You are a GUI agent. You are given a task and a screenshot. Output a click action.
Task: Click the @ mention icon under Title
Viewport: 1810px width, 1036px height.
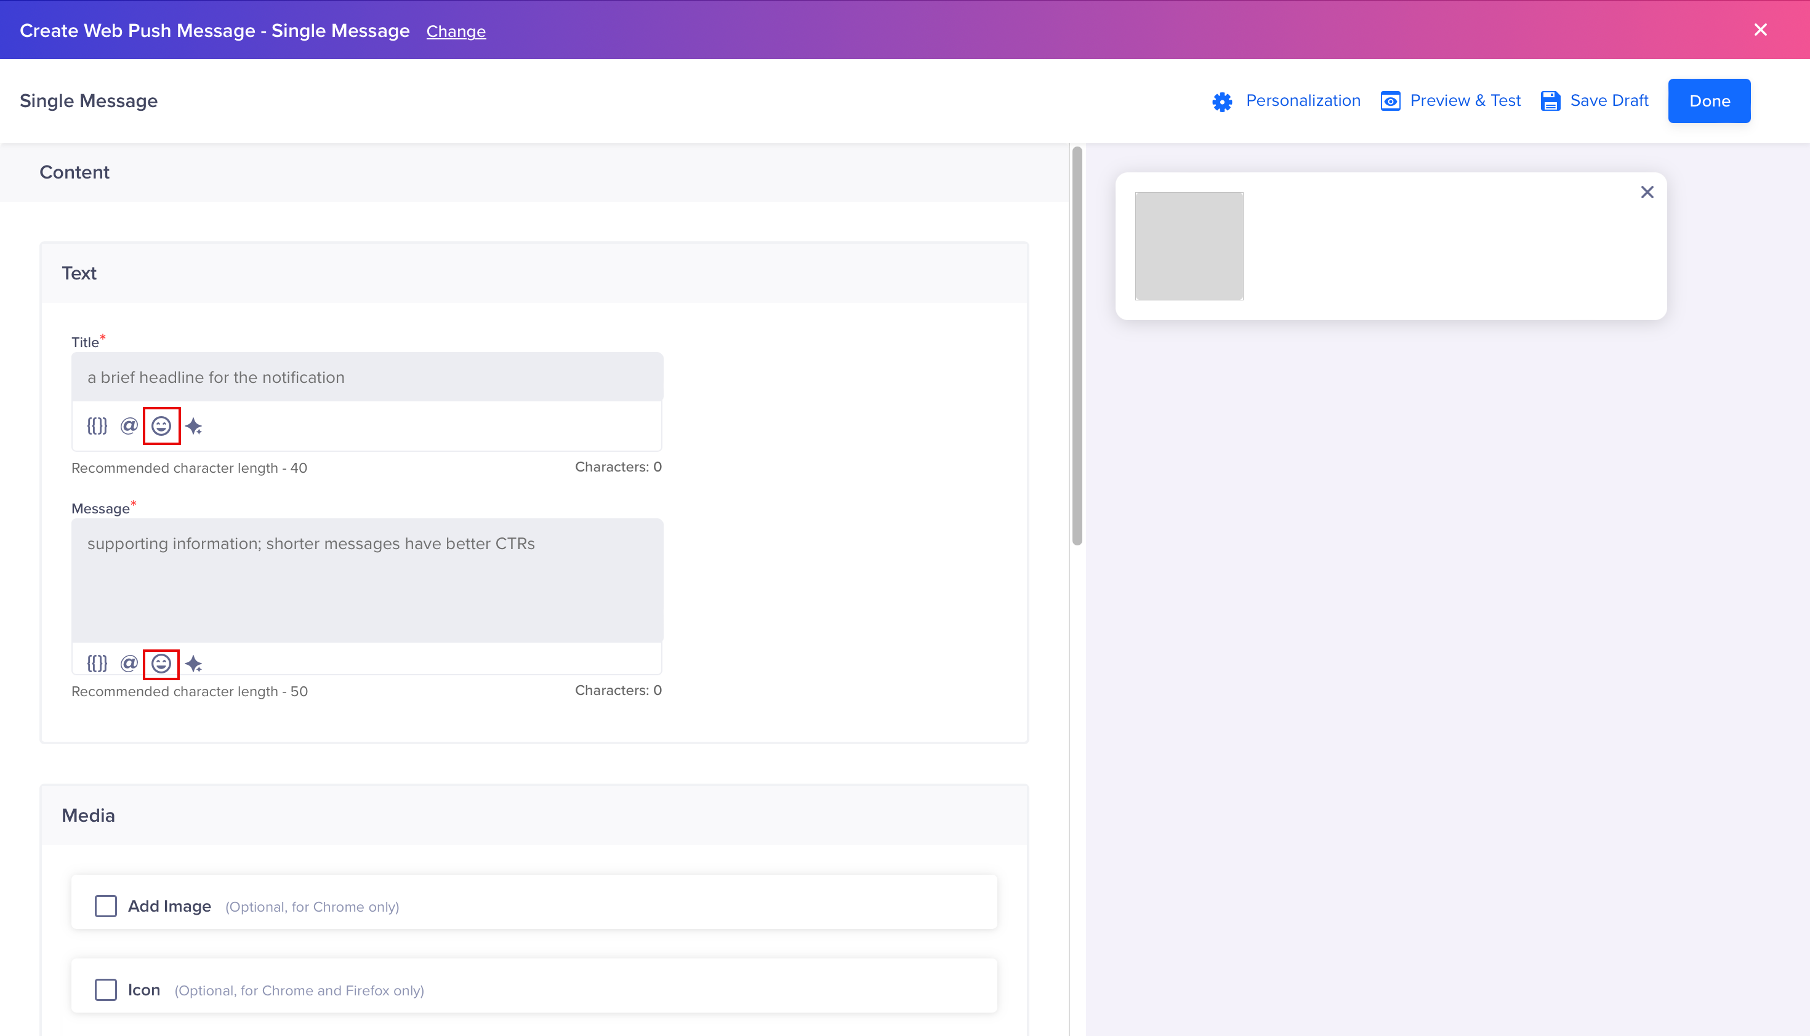coord(129,425)
